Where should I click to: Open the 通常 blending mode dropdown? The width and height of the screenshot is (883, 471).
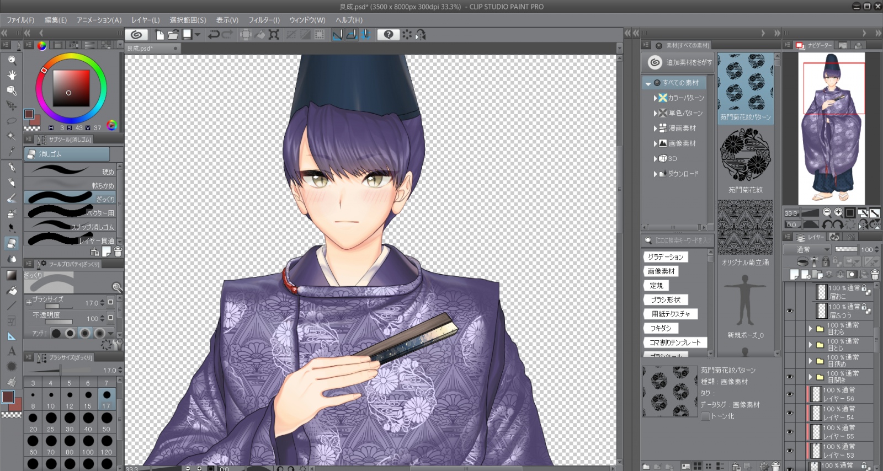(812, 250)
